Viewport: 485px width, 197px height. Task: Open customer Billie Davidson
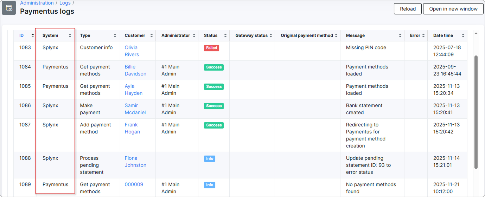point(135,70)
